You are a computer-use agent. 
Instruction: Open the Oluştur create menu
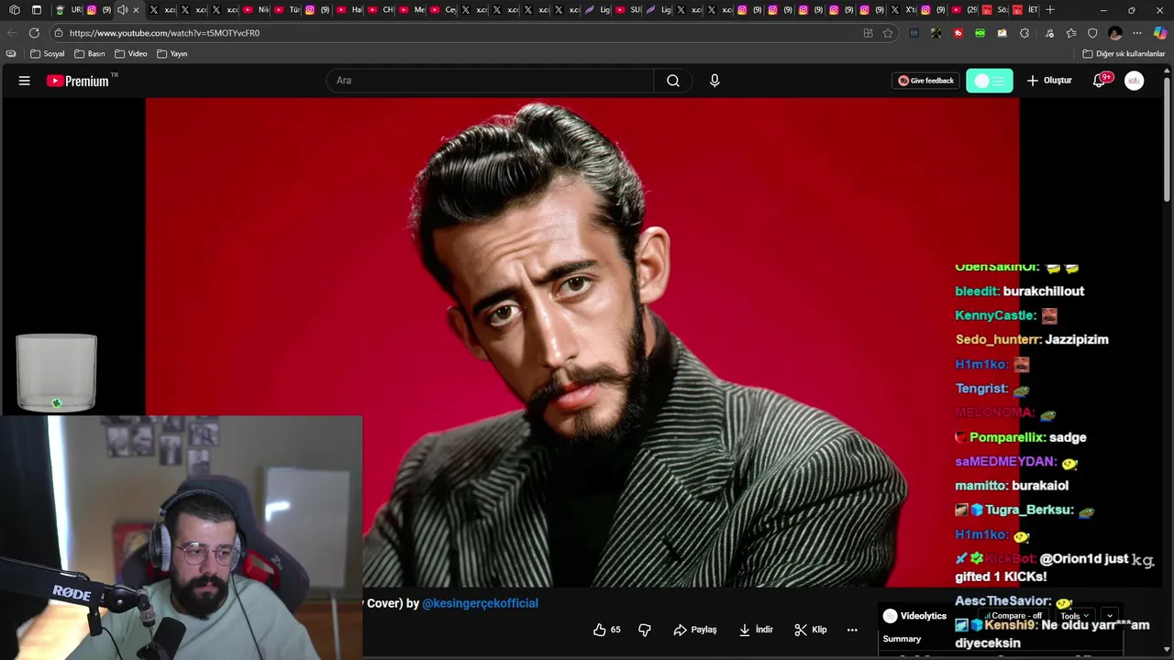tap(1049, 81)
